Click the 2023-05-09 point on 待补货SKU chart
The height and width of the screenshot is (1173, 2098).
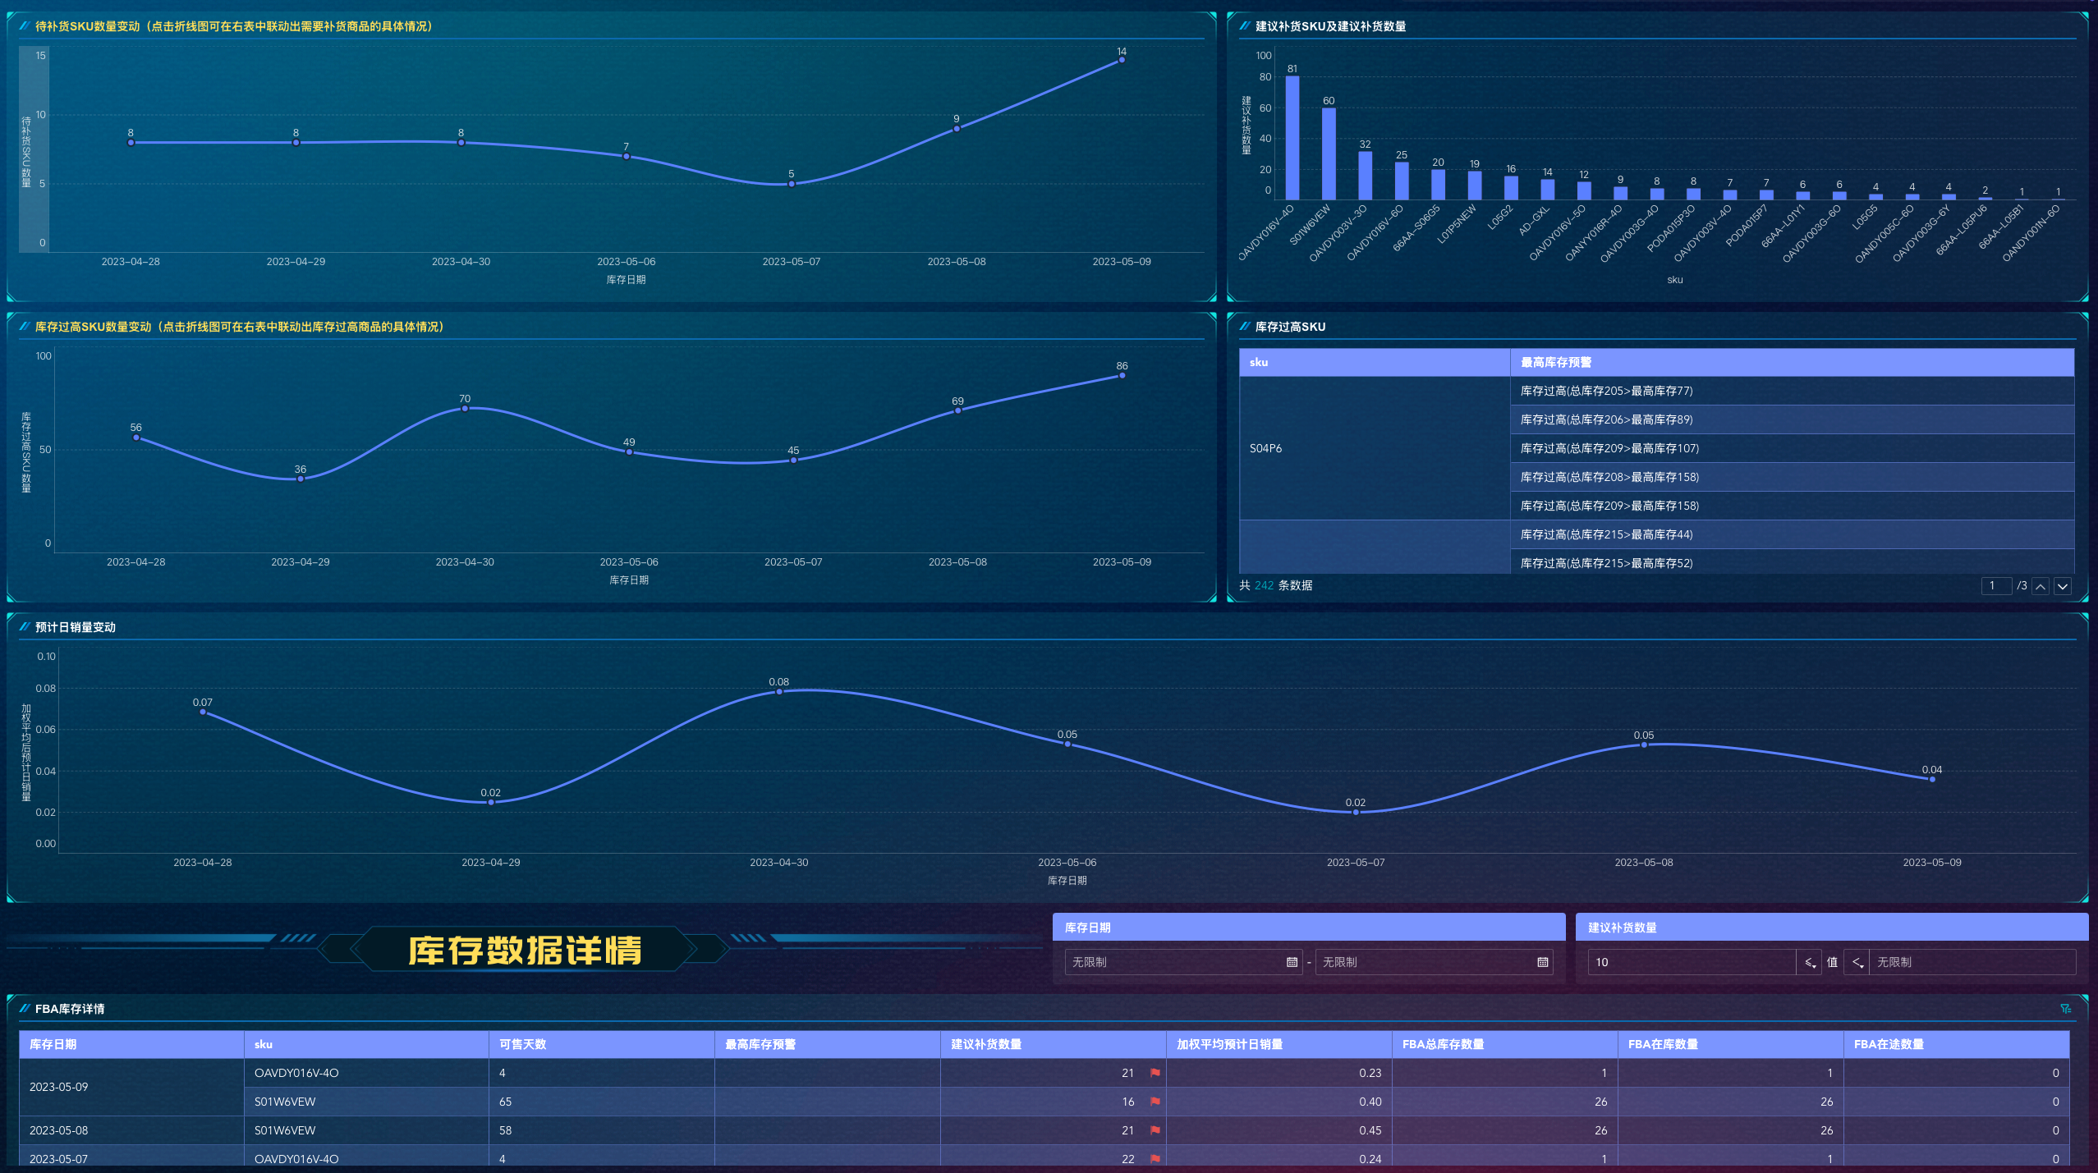click(x=1122, y=60)
